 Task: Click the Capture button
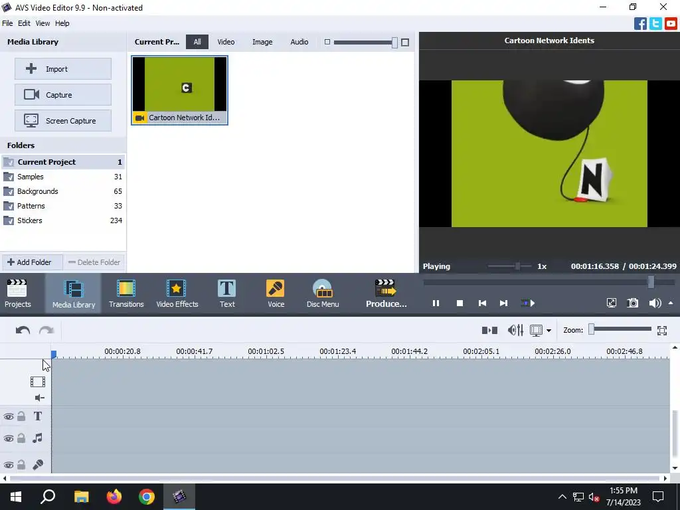click(x=63, y=94)
